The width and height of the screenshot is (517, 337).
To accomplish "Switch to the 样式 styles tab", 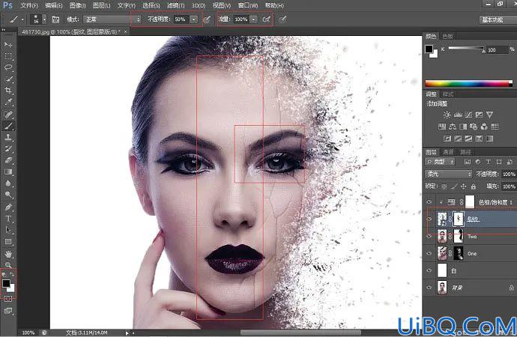I will point(448,94).
